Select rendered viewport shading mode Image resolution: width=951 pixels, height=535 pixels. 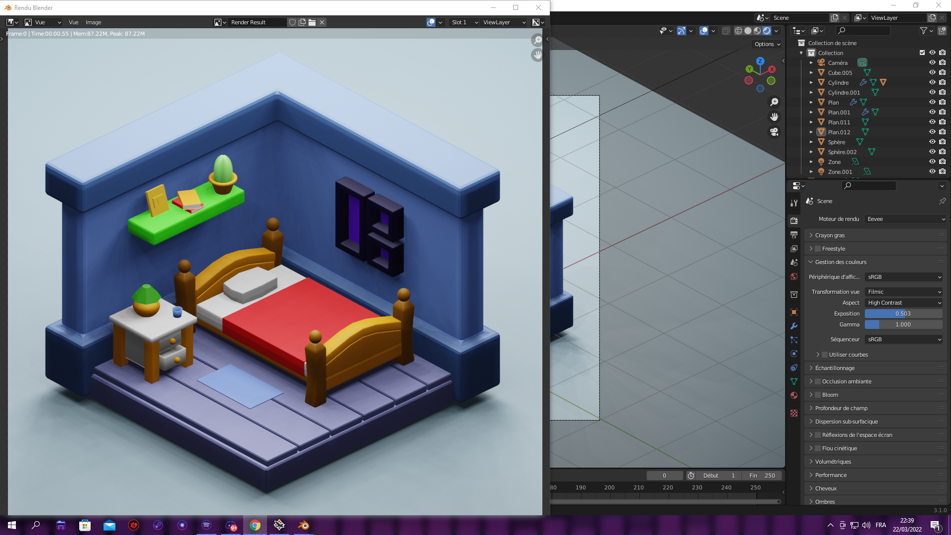pos(767,31)
